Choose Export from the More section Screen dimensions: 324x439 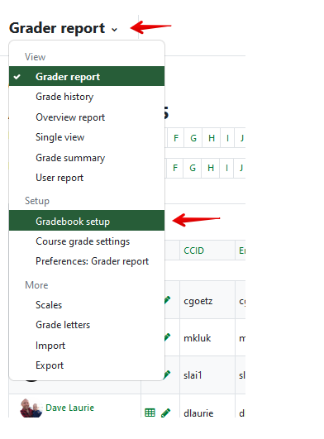coord(50,365)
